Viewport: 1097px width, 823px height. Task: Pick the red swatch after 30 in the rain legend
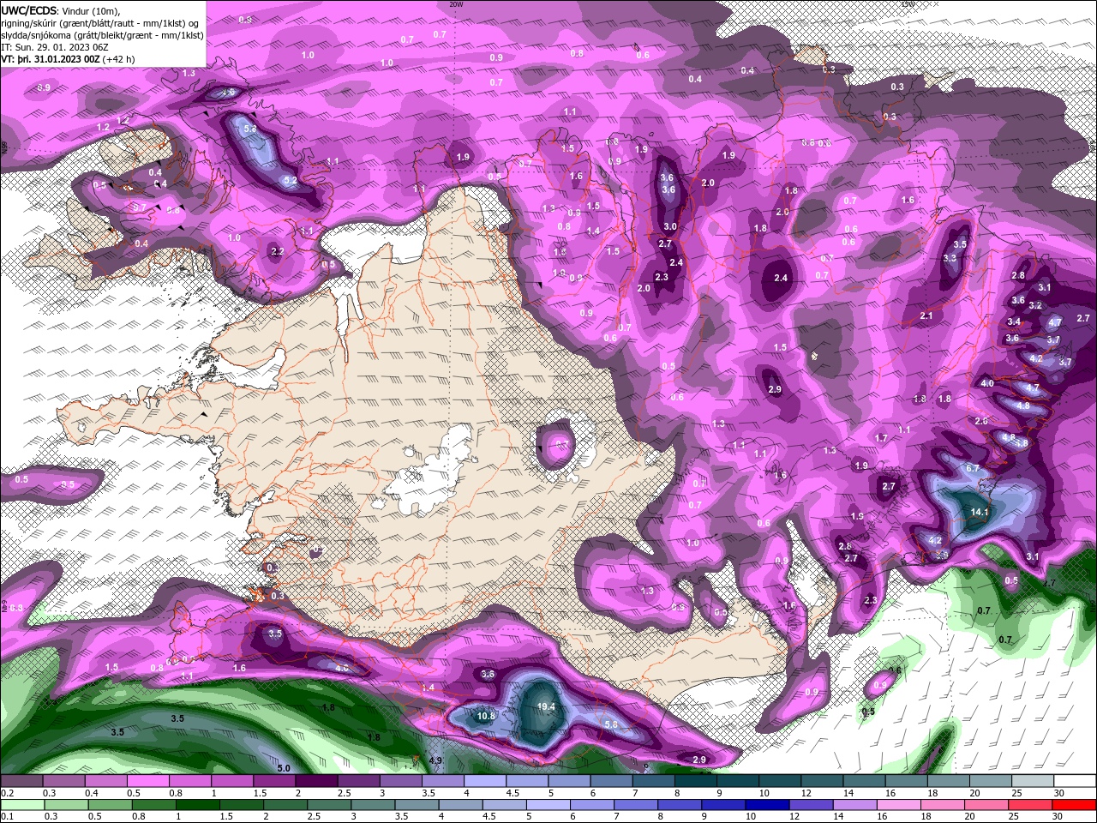(x=1075, y=804)
